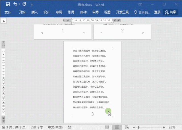Switch to the 插入 ribbon tab
Image resolution: width=182 pixels, height=130 pixels.
[x=34, y=12]
